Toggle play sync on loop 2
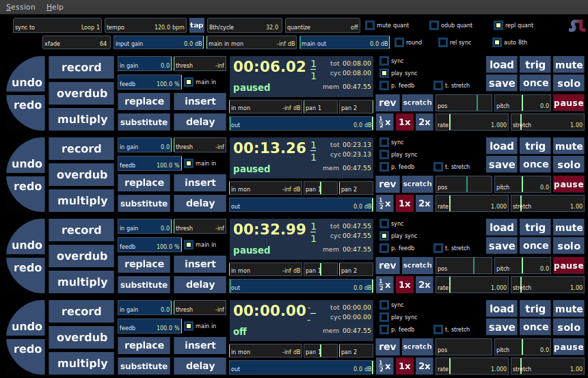Viewport: 588px width, 378px height. pyautogui.click(x=384, y=154)
